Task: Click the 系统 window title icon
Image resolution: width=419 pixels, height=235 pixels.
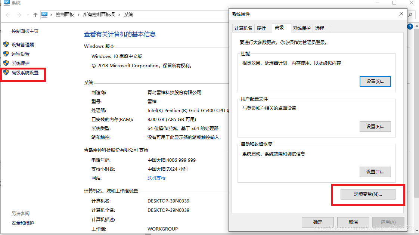Action: click(7, 3)
